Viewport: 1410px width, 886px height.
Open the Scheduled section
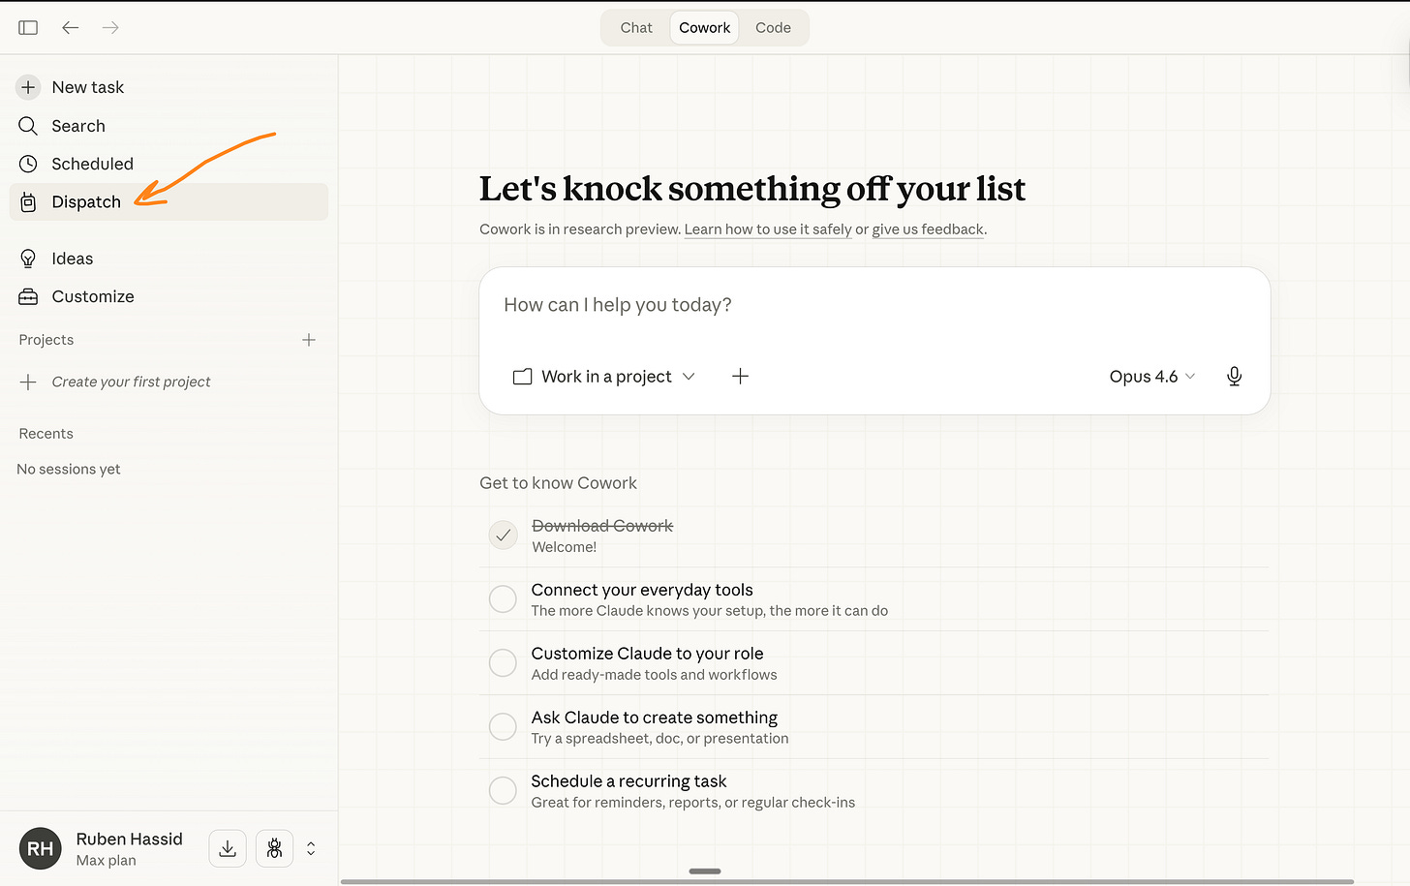pyautogui.click(x=169, y=164)
